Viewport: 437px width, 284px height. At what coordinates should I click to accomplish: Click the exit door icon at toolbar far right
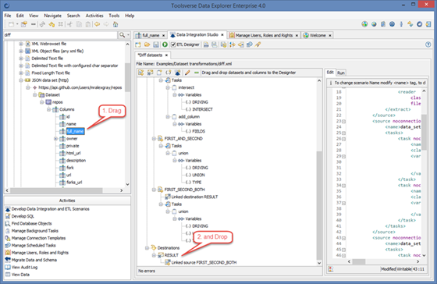tap(428, 24)
